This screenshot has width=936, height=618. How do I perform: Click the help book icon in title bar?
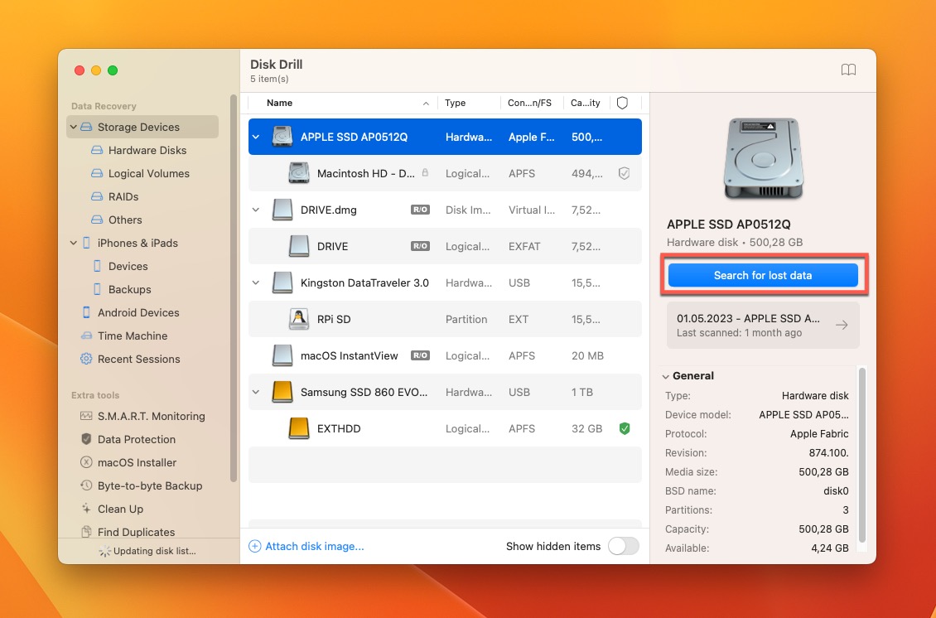tap(848, 70)
